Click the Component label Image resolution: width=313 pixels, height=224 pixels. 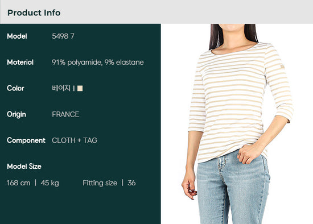26,140
